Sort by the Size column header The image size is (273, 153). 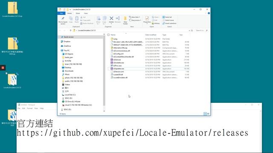pyautogui.click(x=181, y=35)
